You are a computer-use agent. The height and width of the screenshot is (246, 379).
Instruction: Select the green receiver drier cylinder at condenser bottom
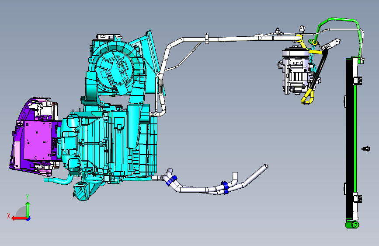pos(352,225)
